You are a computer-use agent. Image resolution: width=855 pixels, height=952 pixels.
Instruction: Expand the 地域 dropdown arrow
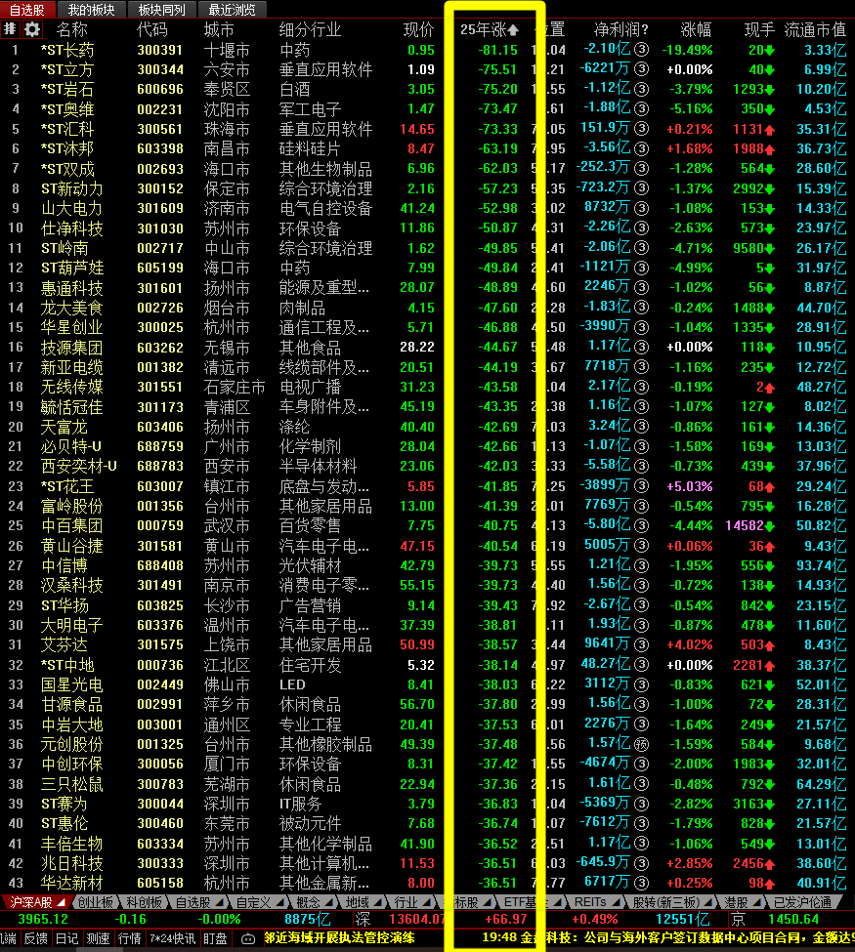pos(377,903)
